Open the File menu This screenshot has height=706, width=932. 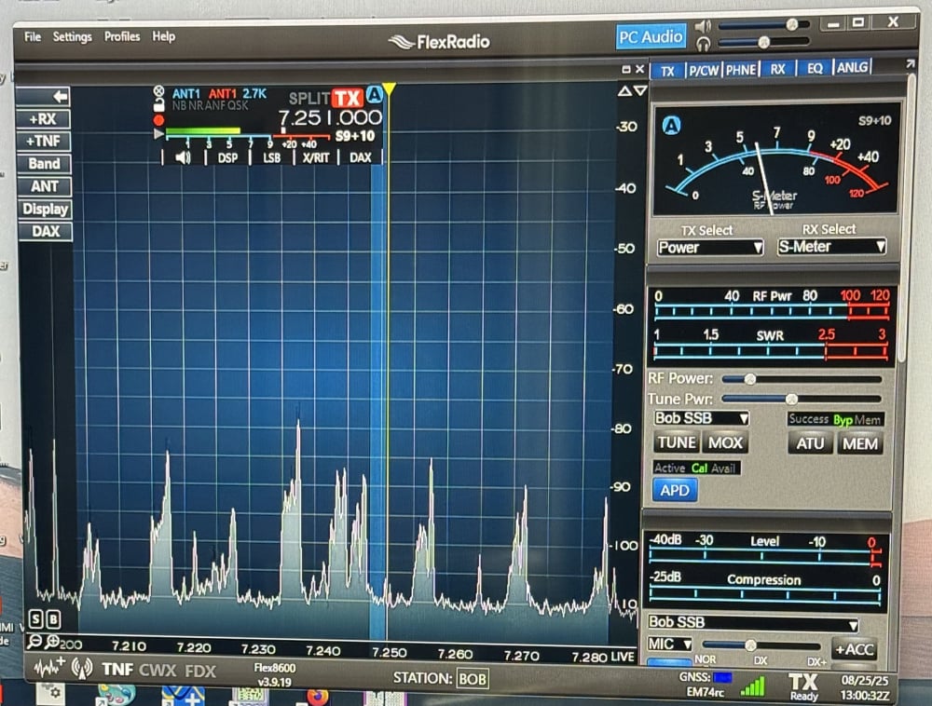point(33,37)
